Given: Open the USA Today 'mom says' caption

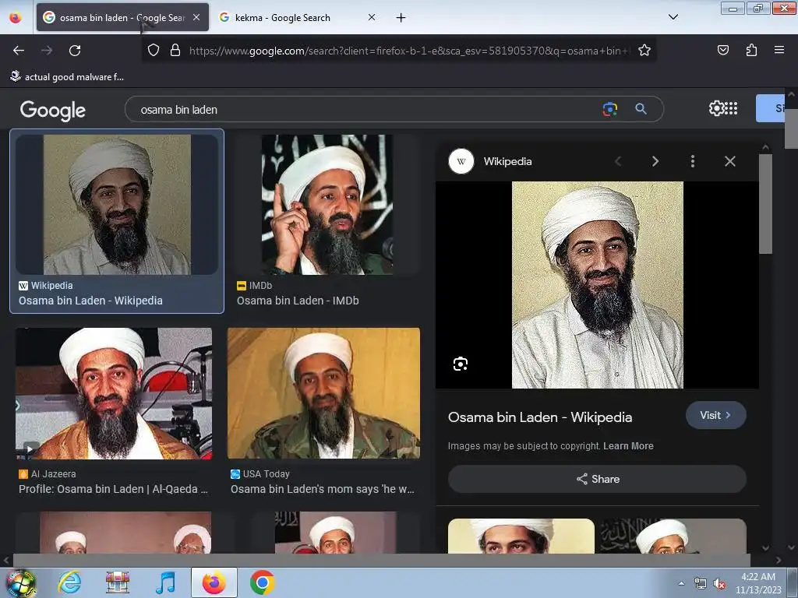Looking at the screenshot, I should tap(322, 489).
